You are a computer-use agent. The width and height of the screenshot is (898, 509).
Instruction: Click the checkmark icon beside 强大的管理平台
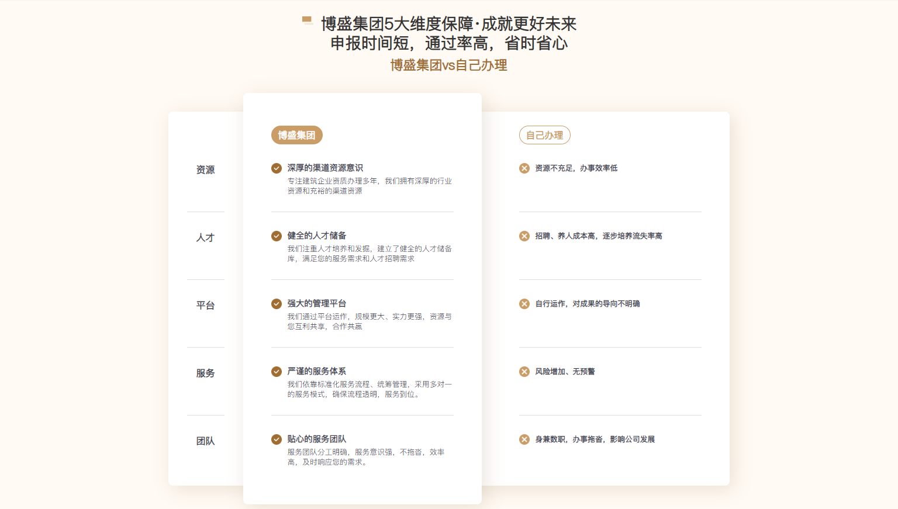pos(277,304)
